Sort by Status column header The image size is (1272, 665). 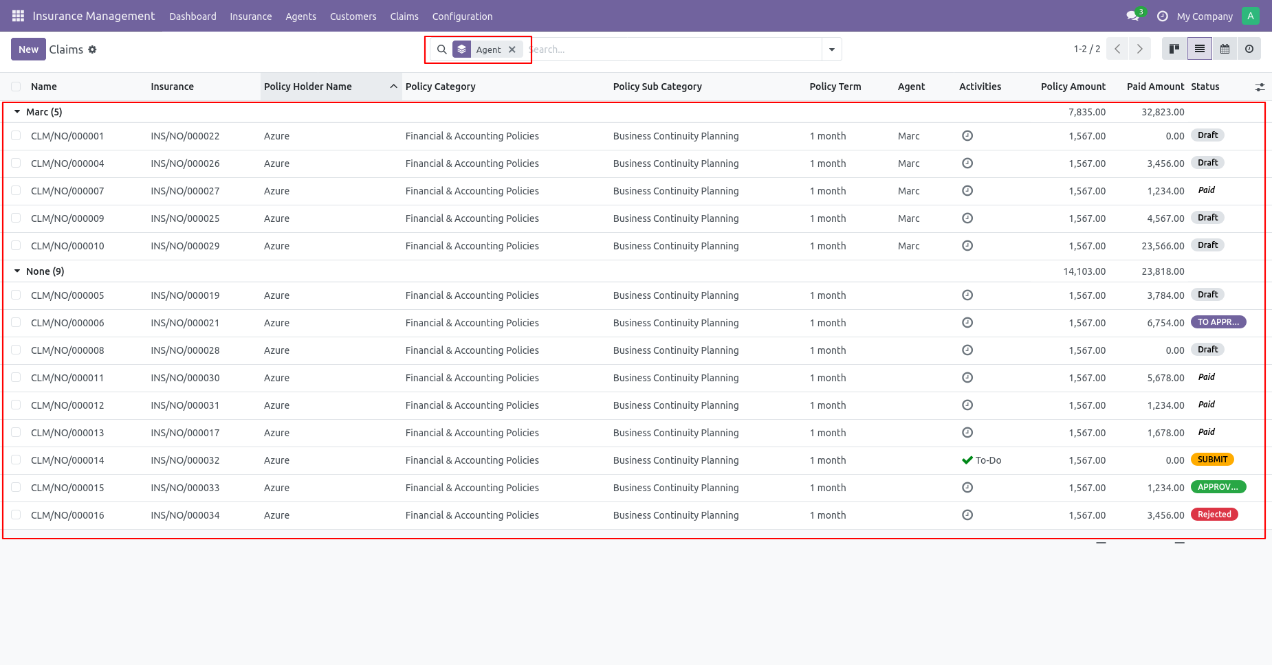coord(1205,87)
